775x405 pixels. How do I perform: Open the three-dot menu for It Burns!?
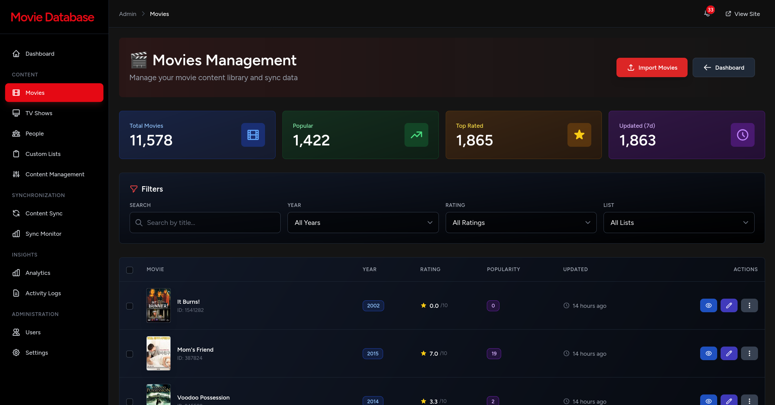click(x=749, y=305)
